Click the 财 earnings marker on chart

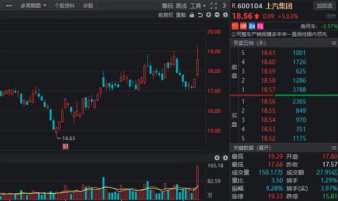66,147
